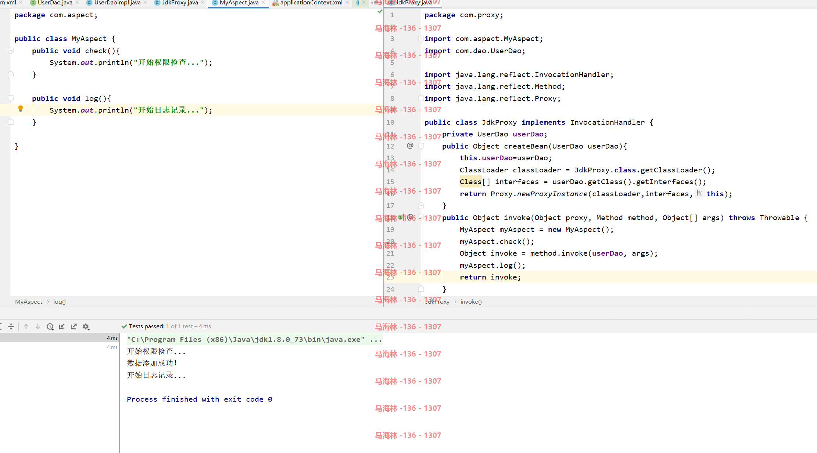Select the second test row showing 4 ms

tap(60, 347)
